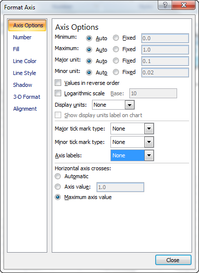Select Fixed for Maximum value
The width and height of the screenshot is (199, 273).
[116, 49]
